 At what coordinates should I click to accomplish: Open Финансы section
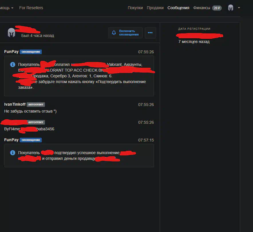pos(201,8)
